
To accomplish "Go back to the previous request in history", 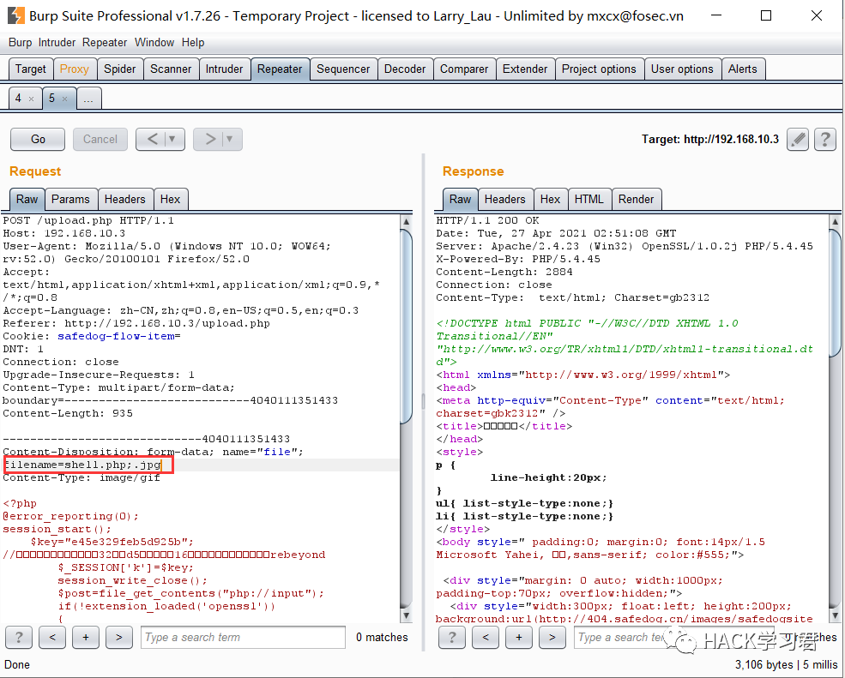I will [x=153, y=140].
